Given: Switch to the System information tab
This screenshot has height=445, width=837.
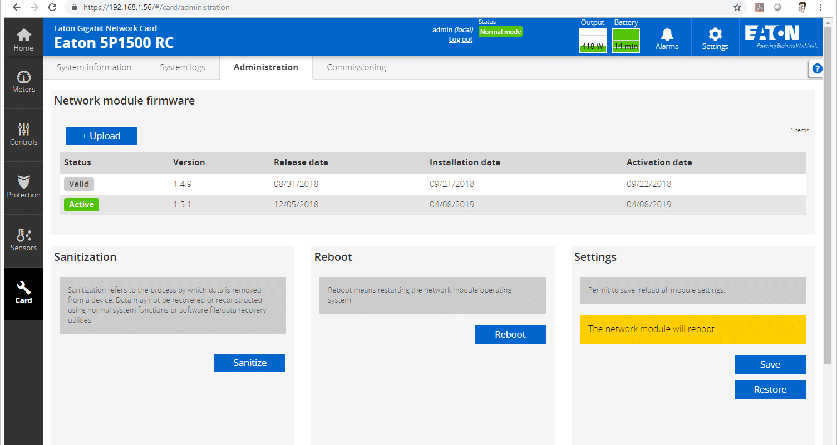Looking at the screenshot, I should click(94, 67).
